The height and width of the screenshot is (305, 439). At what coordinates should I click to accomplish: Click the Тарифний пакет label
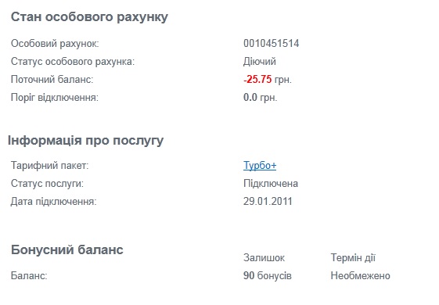coord(49,166)
